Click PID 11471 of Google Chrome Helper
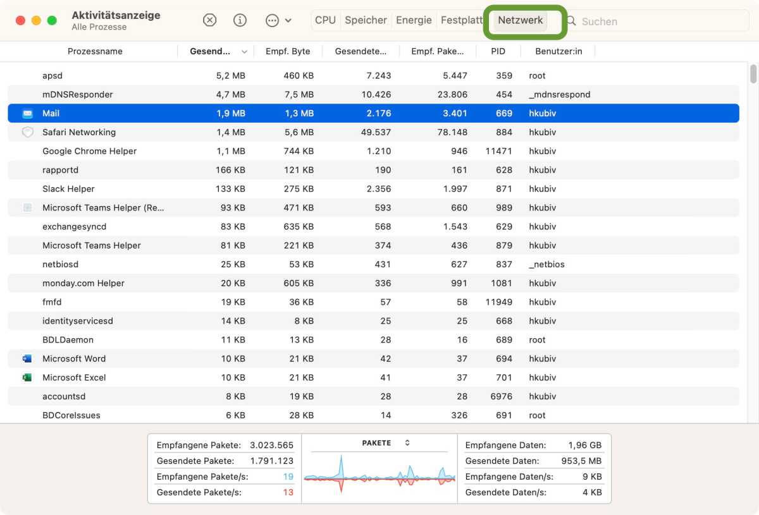Image resolution: width=759 pixels, height=515 pixels. (498, 151)
